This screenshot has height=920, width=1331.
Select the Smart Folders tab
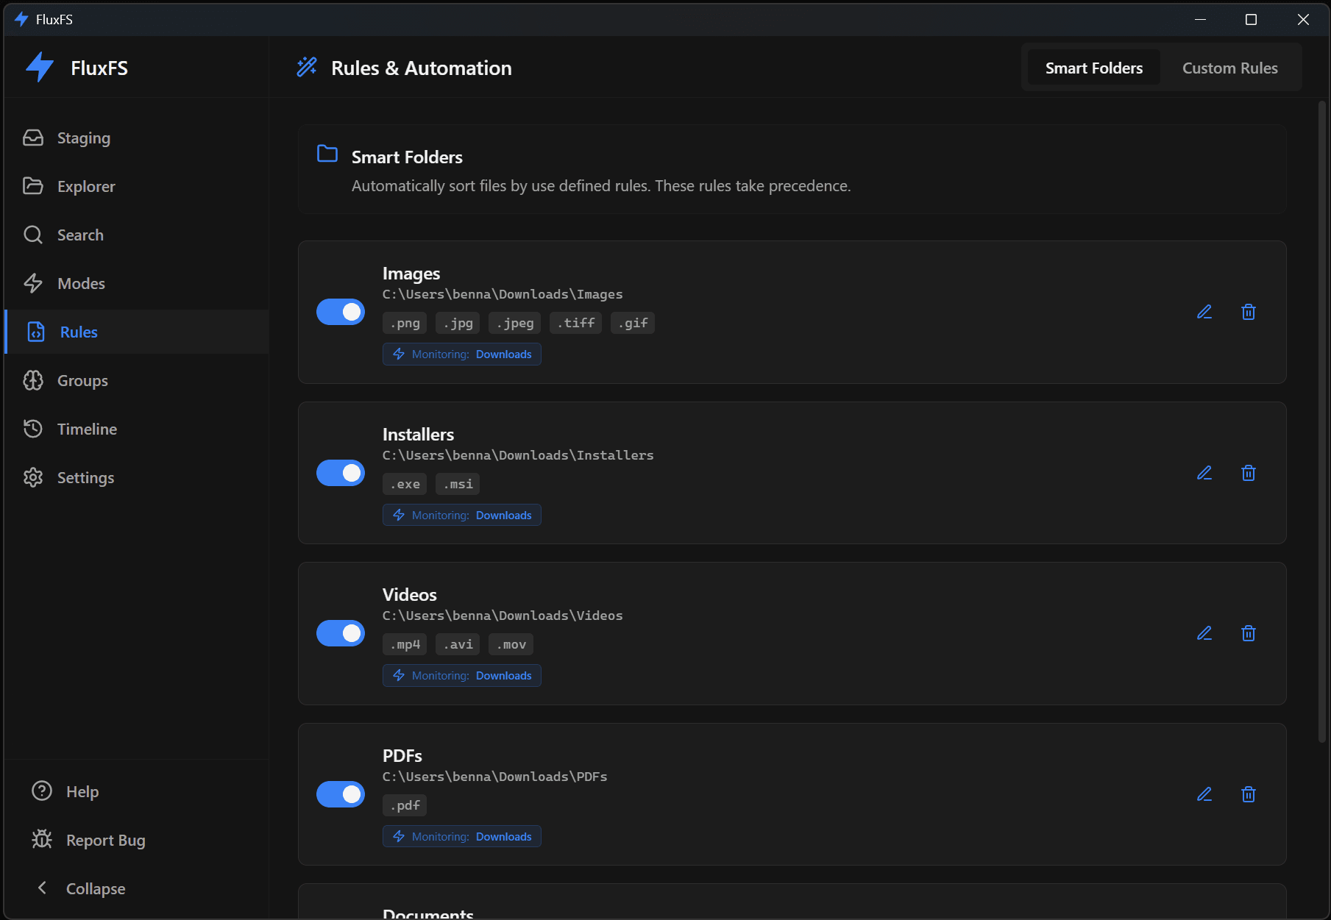[x=1094, y=67]
